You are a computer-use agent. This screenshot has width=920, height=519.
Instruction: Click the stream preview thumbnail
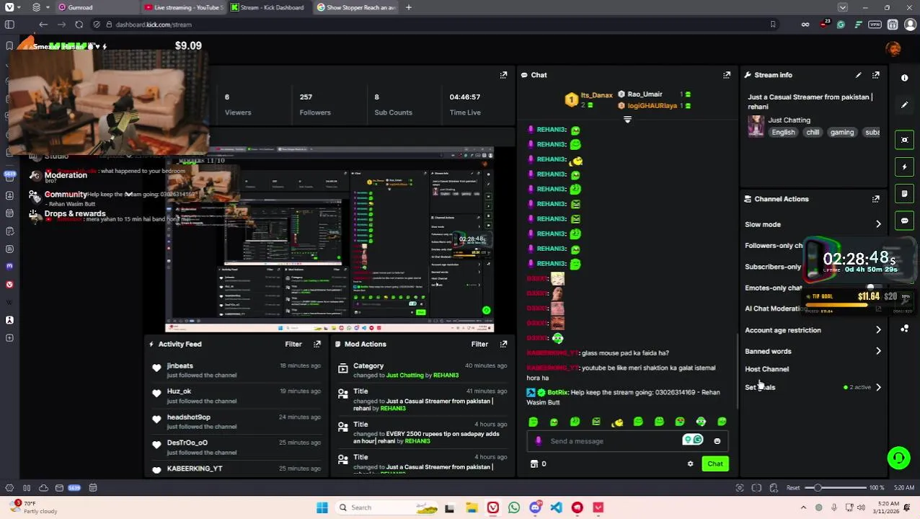(x=329, y=240)
